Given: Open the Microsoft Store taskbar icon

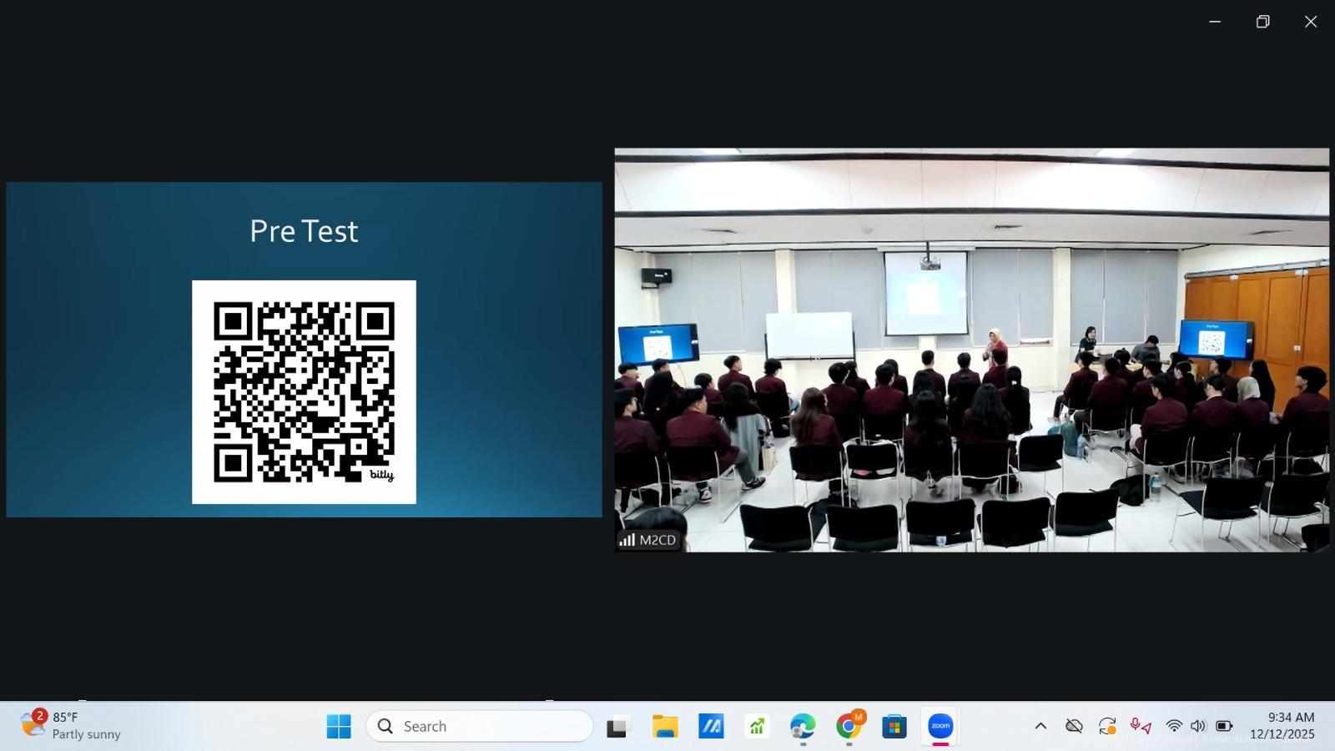Looking at the screenshot, I should click(x=894, y=726).
